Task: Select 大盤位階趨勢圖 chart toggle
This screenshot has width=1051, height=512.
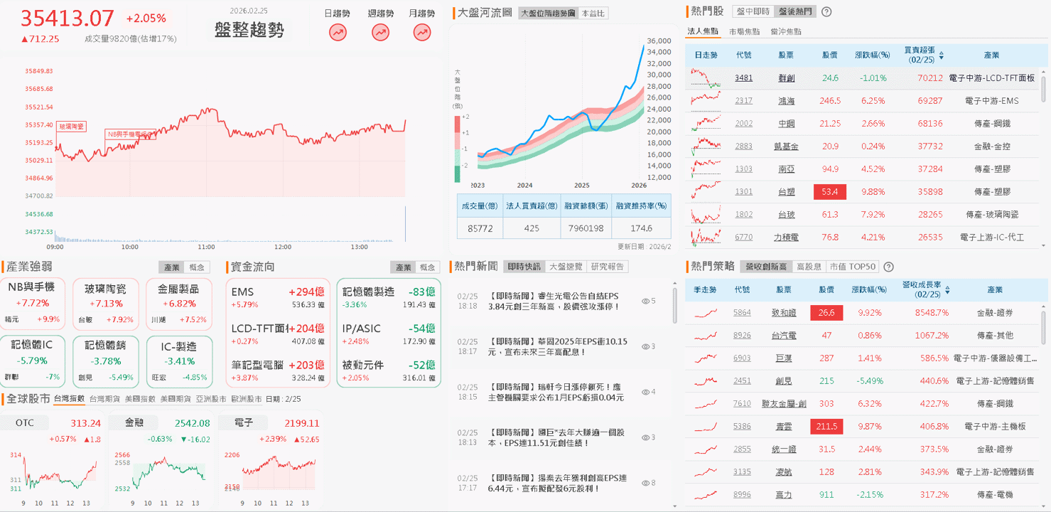Action: click(547, 13)
